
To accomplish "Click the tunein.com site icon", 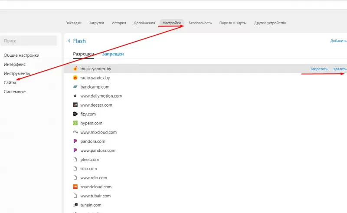I will (75, 205).
